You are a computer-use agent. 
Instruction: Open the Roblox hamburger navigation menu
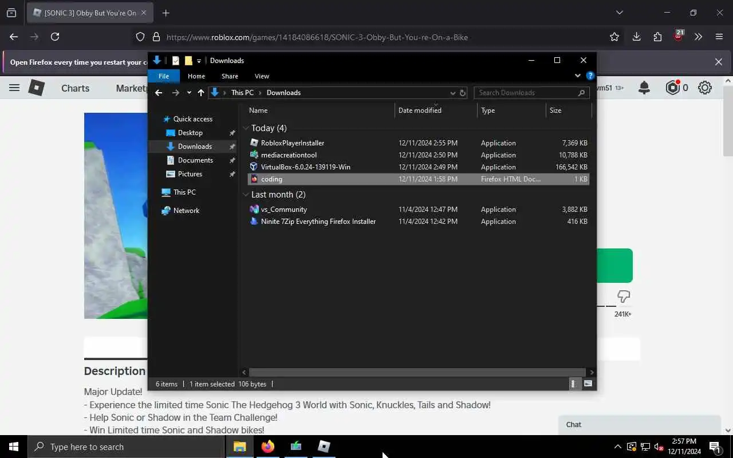coord(14,88)
